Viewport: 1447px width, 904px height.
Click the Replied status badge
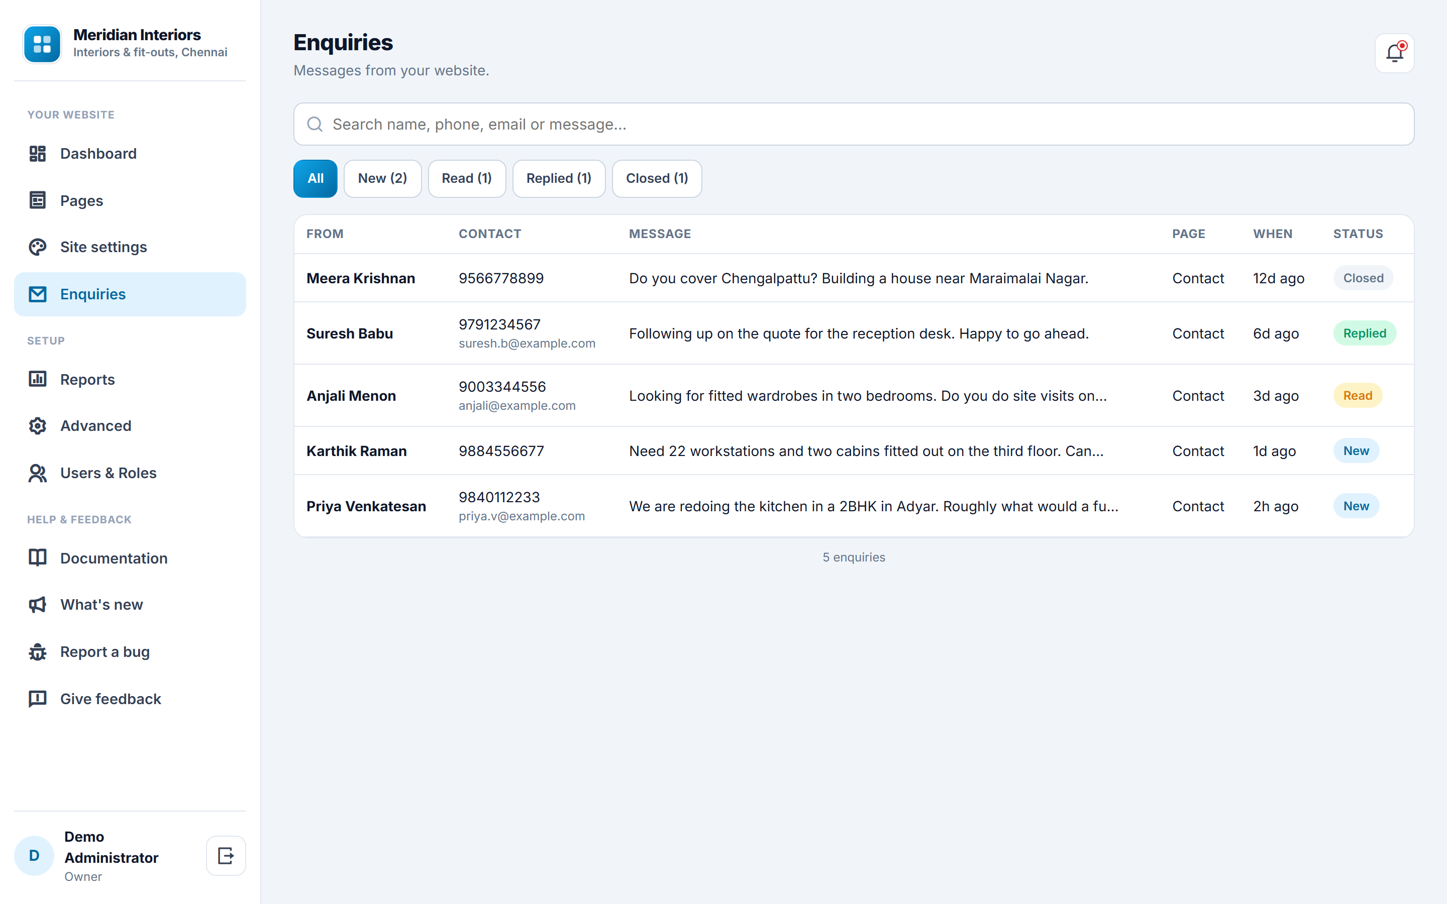[1365, 333]
